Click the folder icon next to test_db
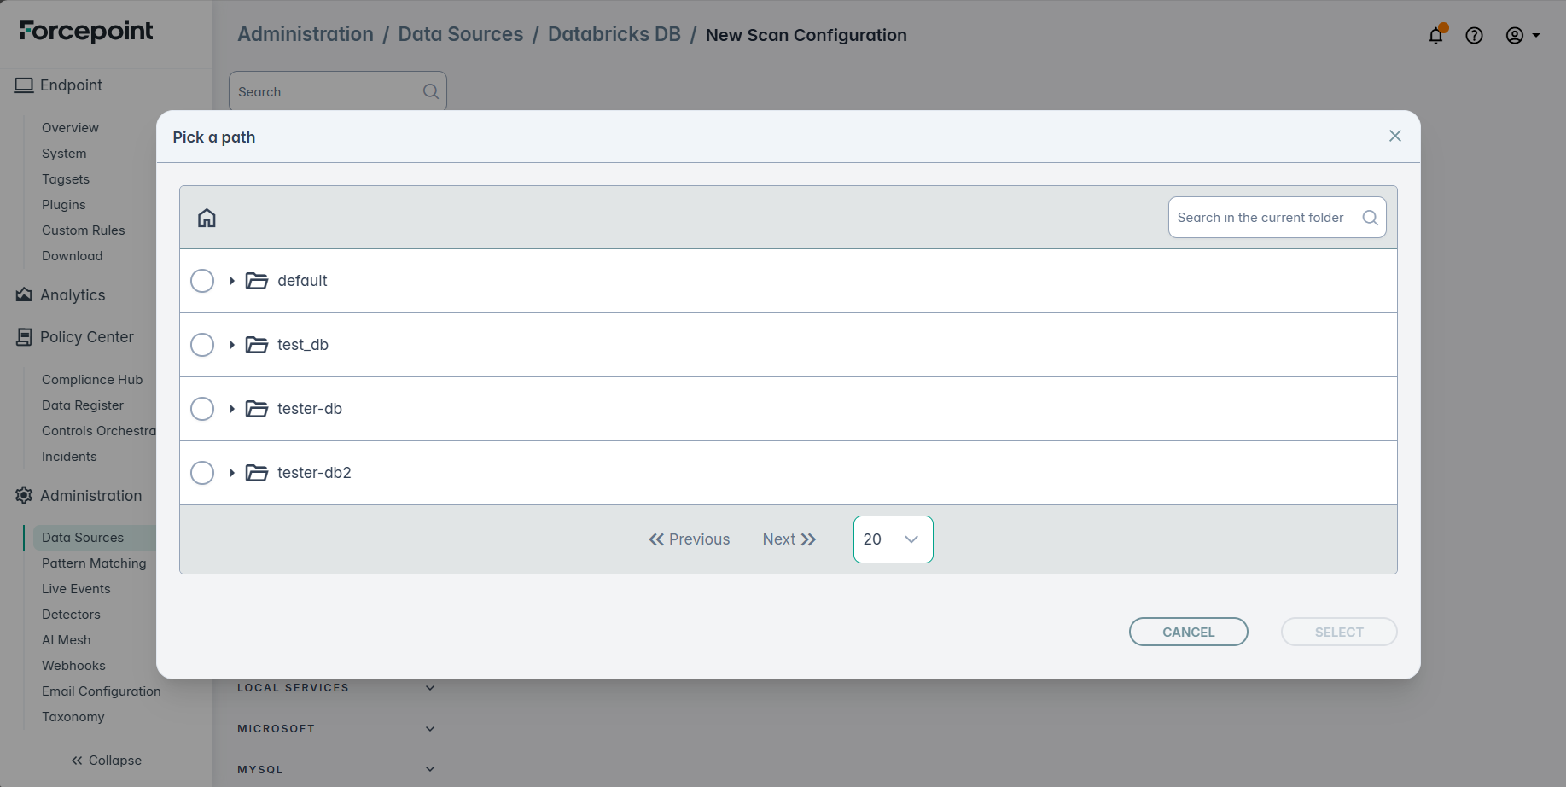The height and width of the screenshot is (787, 1566). point(257,345)
